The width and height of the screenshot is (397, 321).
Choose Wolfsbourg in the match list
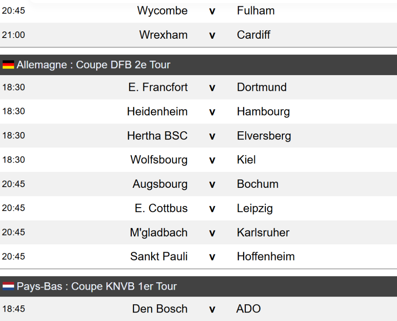[159, 160]
